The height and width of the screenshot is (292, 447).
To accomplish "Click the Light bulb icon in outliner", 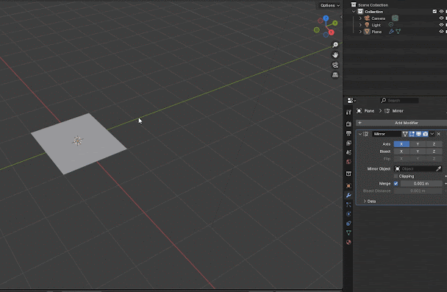I will 367,25.
